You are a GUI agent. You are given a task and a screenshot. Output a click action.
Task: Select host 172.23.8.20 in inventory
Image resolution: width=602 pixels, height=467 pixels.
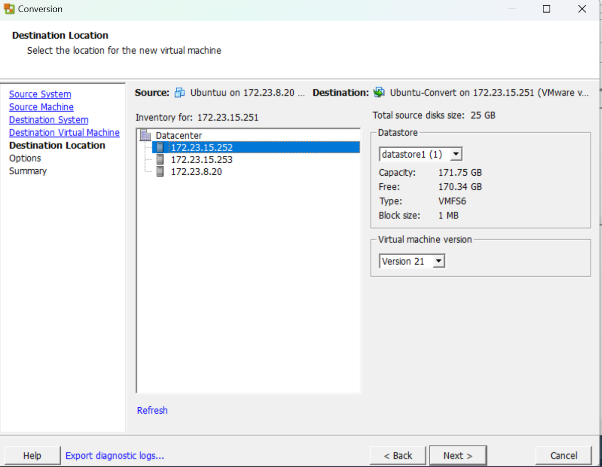pos(196,171)
